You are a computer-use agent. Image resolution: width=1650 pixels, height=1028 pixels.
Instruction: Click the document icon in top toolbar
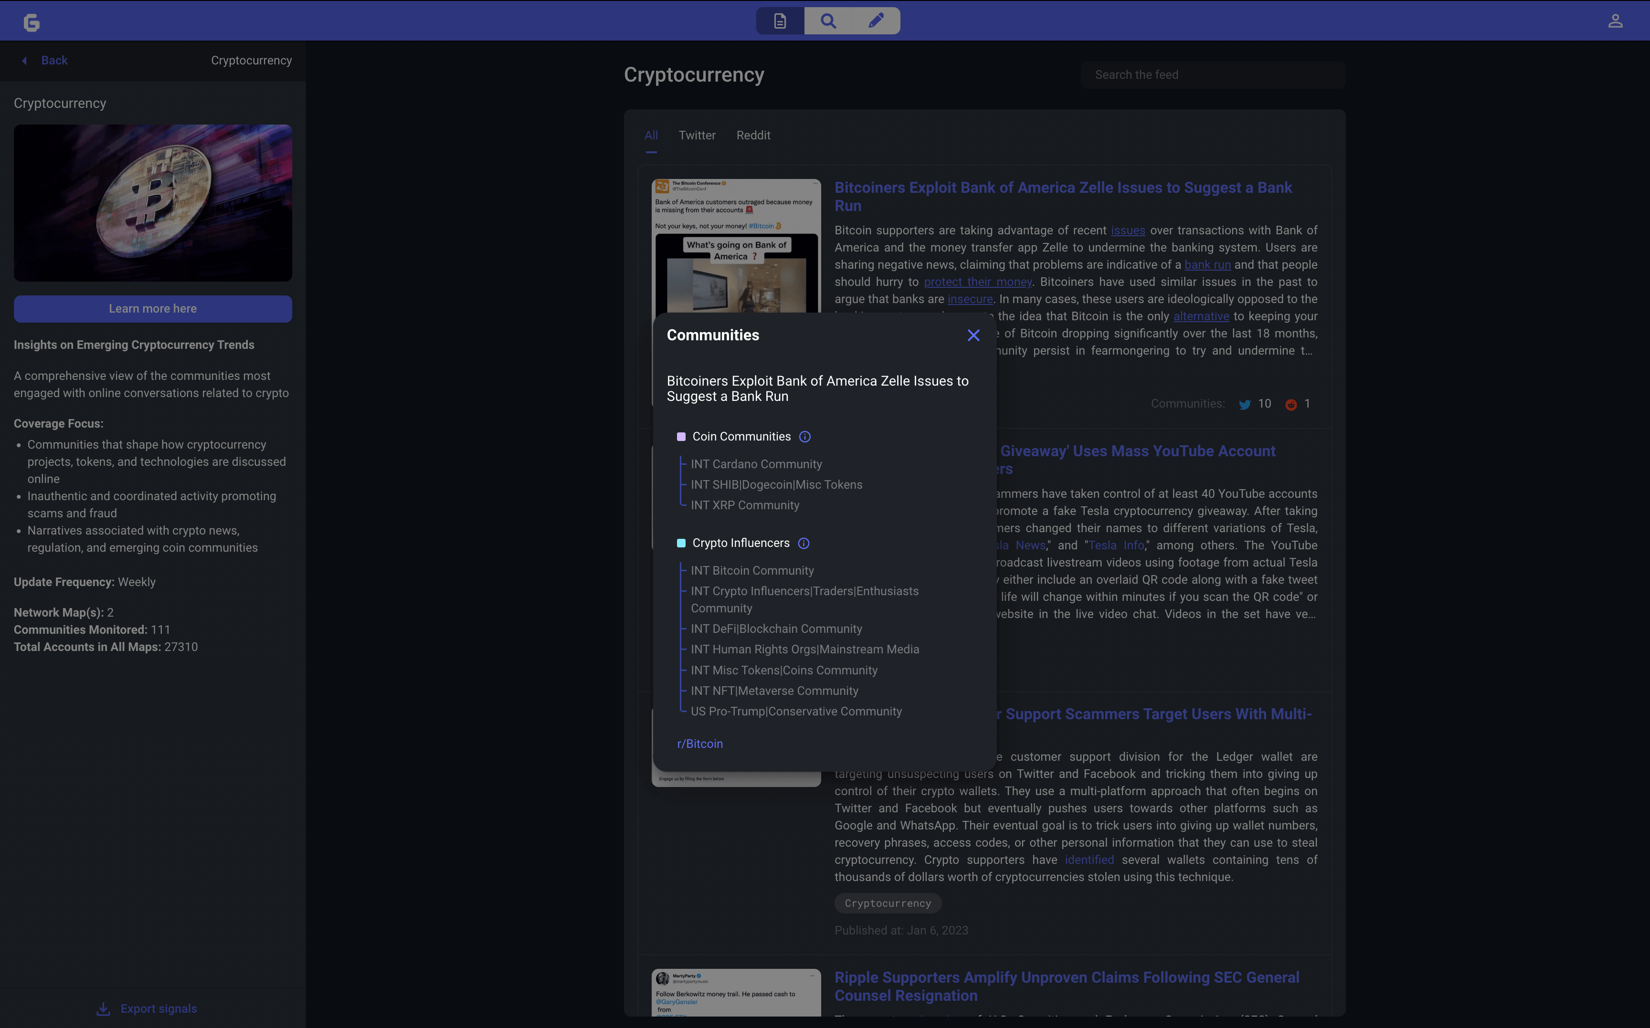(x=780, y=21)
